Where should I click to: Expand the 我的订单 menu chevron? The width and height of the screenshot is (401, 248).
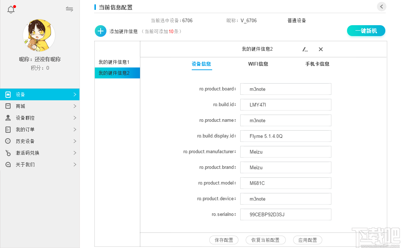75,129
